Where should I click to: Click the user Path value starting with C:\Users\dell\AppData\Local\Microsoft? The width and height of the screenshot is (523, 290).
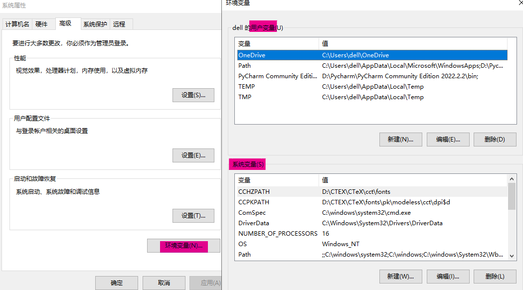pyautogui.click(x=412, y=66)
